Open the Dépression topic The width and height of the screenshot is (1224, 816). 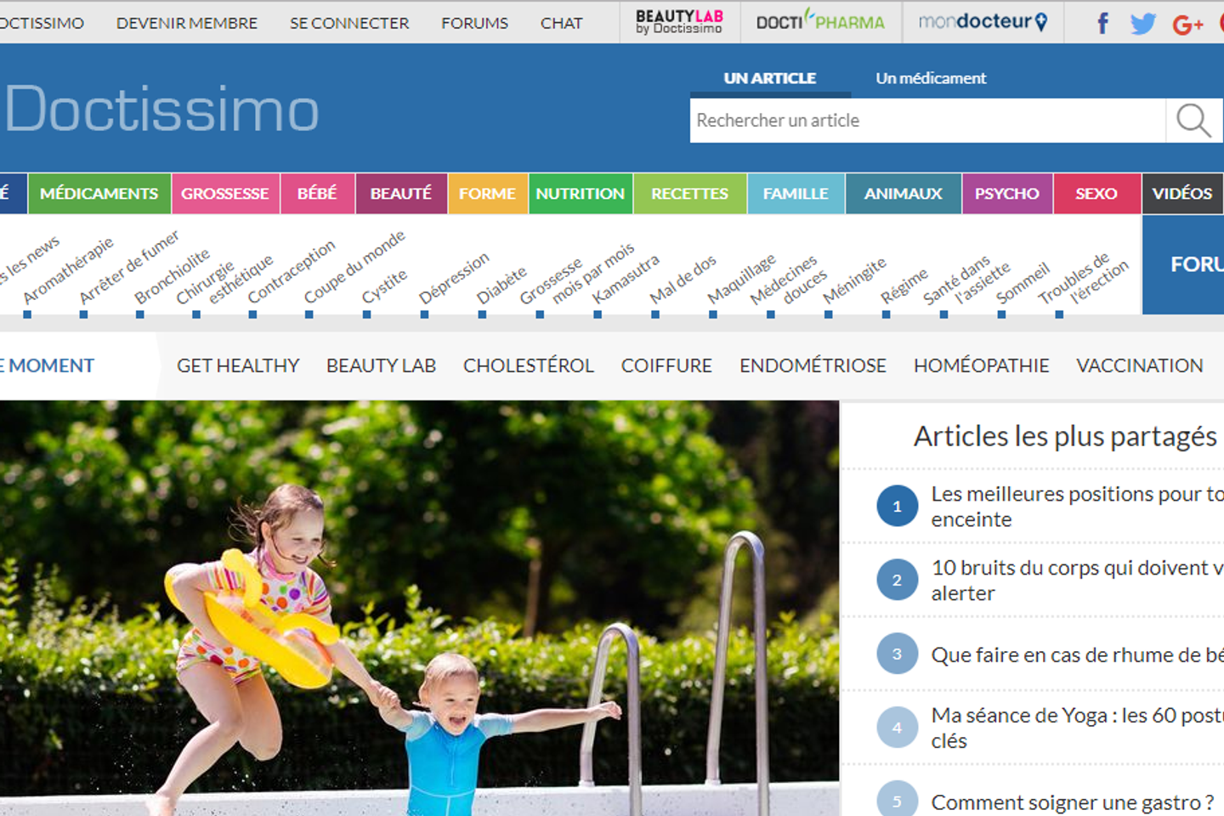[x=454, y=279]
